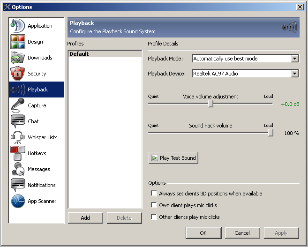Screen dimensions: 308x247
Task: Open Security via the padlock icon
Action: [18, 74]
